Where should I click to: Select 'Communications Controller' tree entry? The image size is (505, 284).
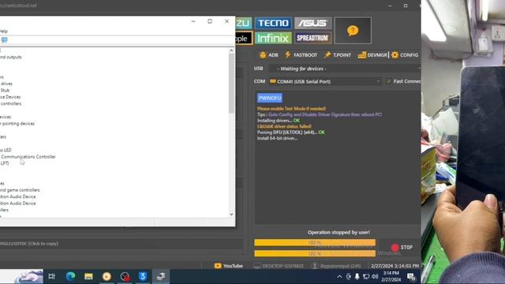28,157
